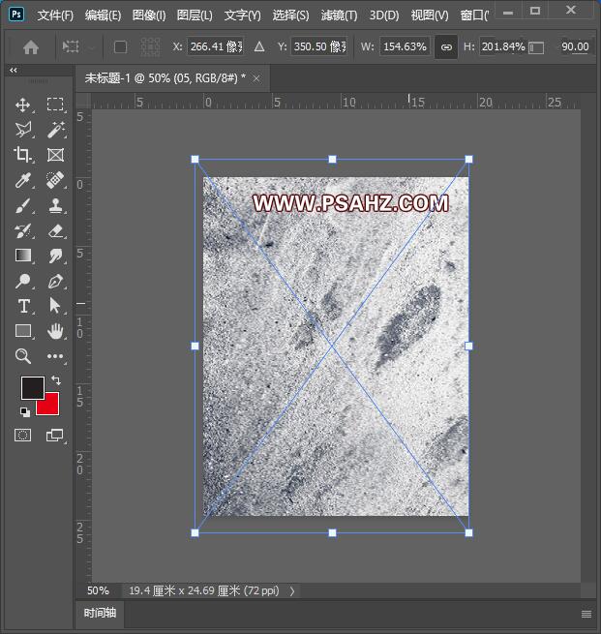Click the width field 154.63%
This screenshot has width=601, height=634.
point(405,46)
